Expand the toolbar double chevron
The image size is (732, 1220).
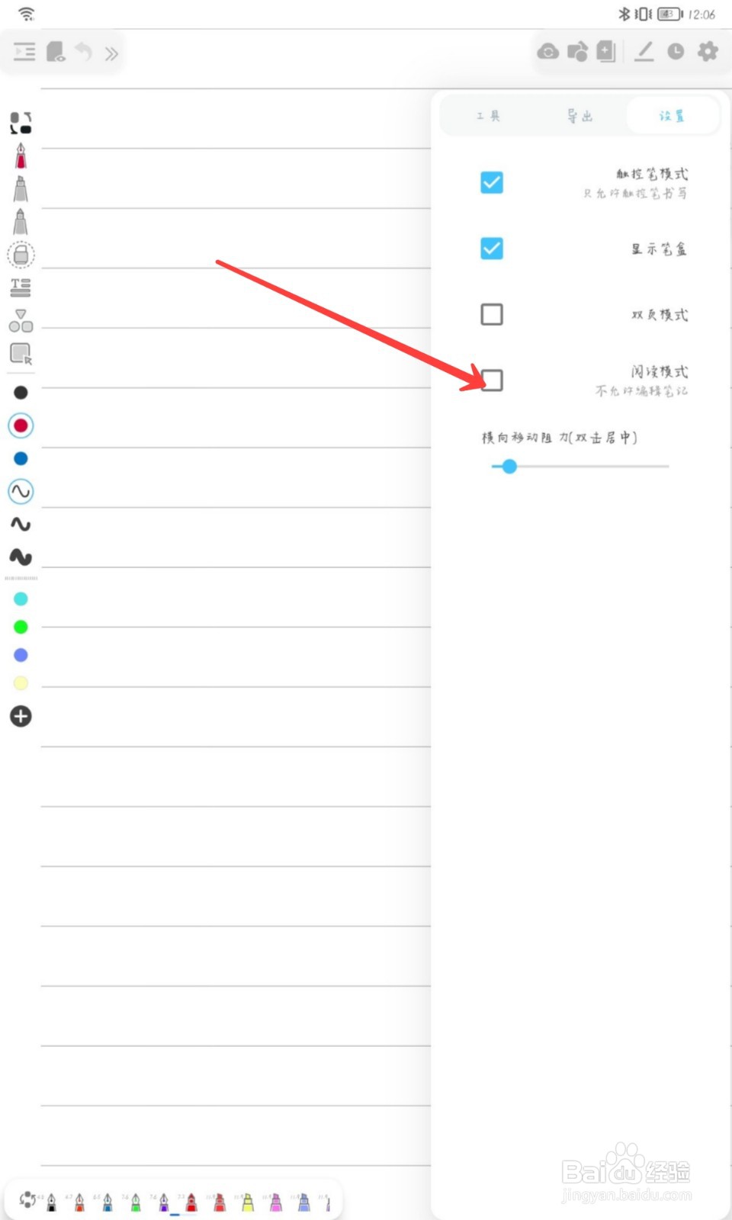[111, 53]
